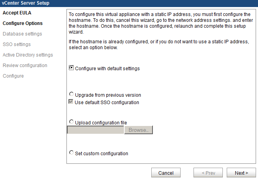
Task: Click the configuration file path field
Action: coord(95,130)
